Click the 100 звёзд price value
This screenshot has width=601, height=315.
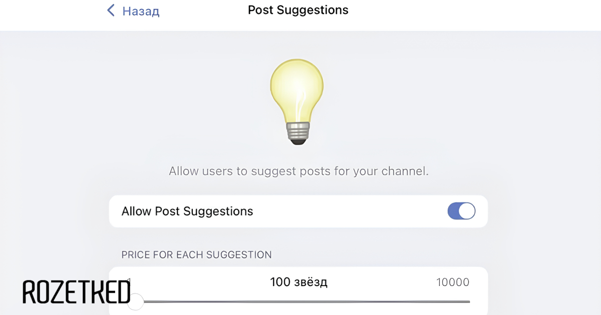click(x=299, y=282)
